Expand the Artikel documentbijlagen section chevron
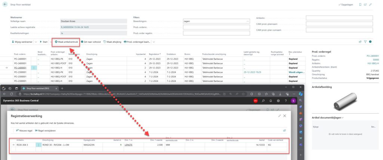Screen dimensions: 383x160 pos(343,117)
